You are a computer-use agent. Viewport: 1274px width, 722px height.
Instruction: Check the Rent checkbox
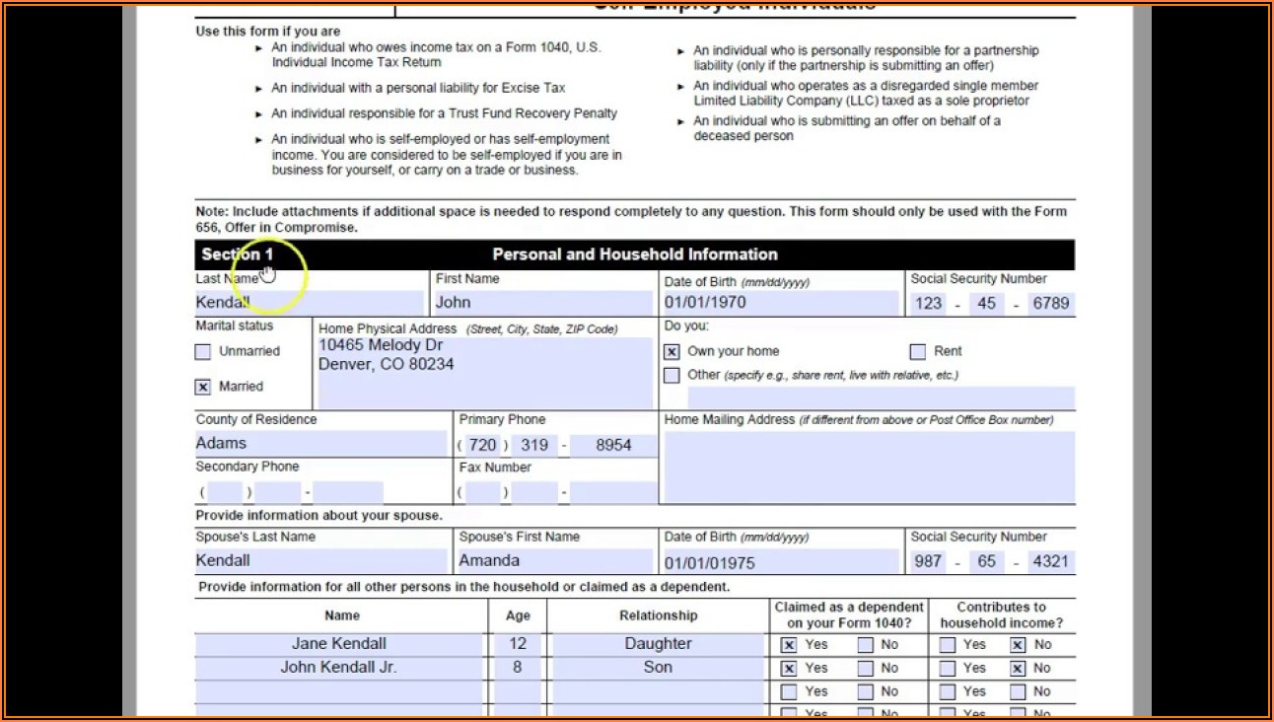click(x=918, y=352)
